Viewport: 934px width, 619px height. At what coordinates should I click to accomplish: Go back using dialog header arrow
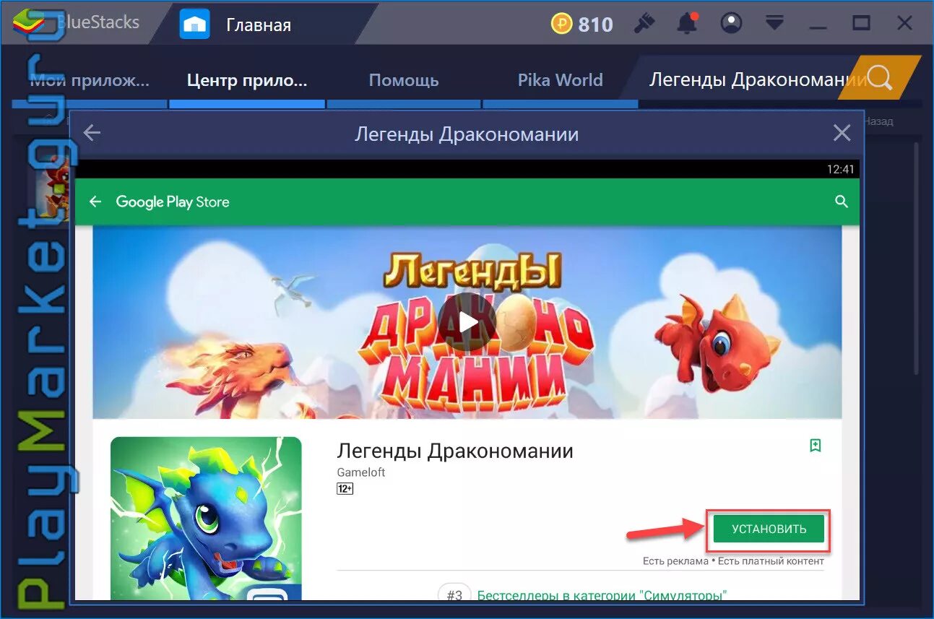[x=92, y=133]
